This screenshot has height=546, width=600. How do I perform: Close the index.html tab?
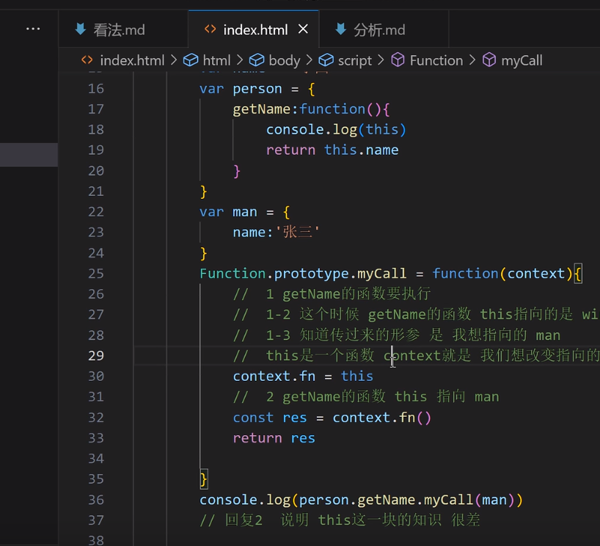click(303, 29)
